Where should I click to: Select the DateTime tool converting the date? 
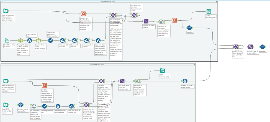point(38,41)
